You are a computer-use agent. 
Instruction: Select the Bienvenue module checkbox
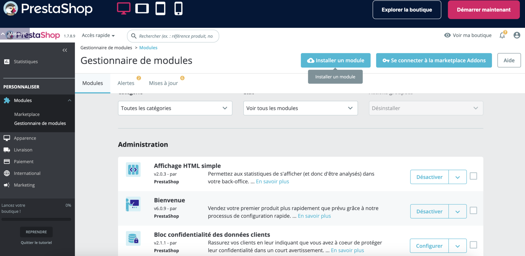click(473, 211)
